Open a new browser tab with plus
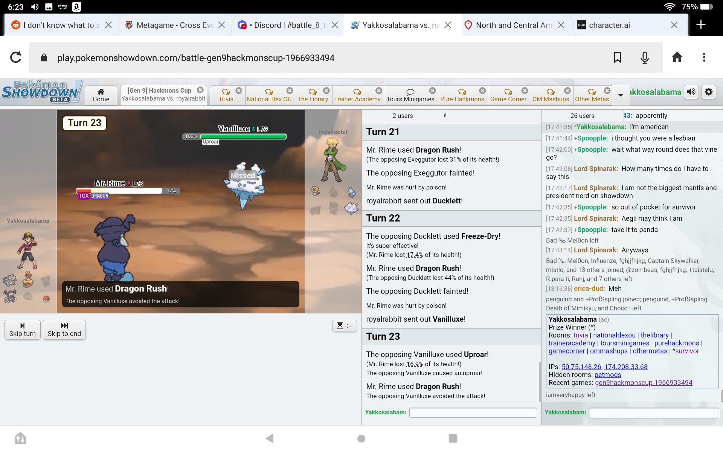 701,25
